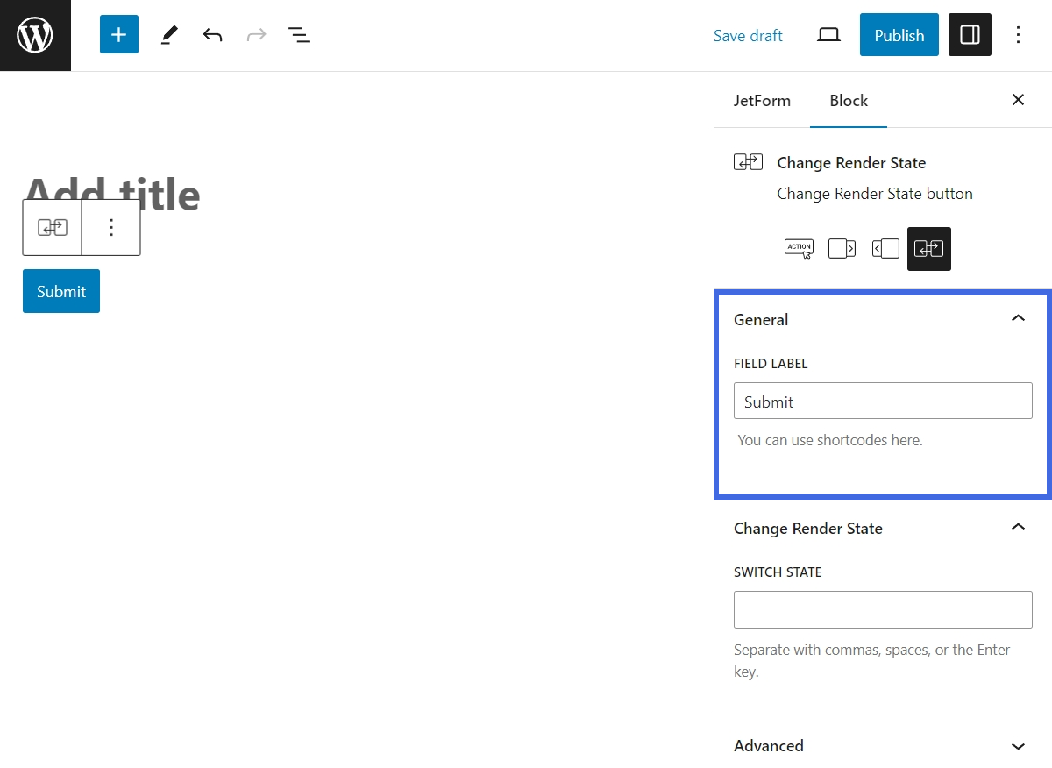
Task: Select the Change Render State variation icon
Action: coord(928,248)
